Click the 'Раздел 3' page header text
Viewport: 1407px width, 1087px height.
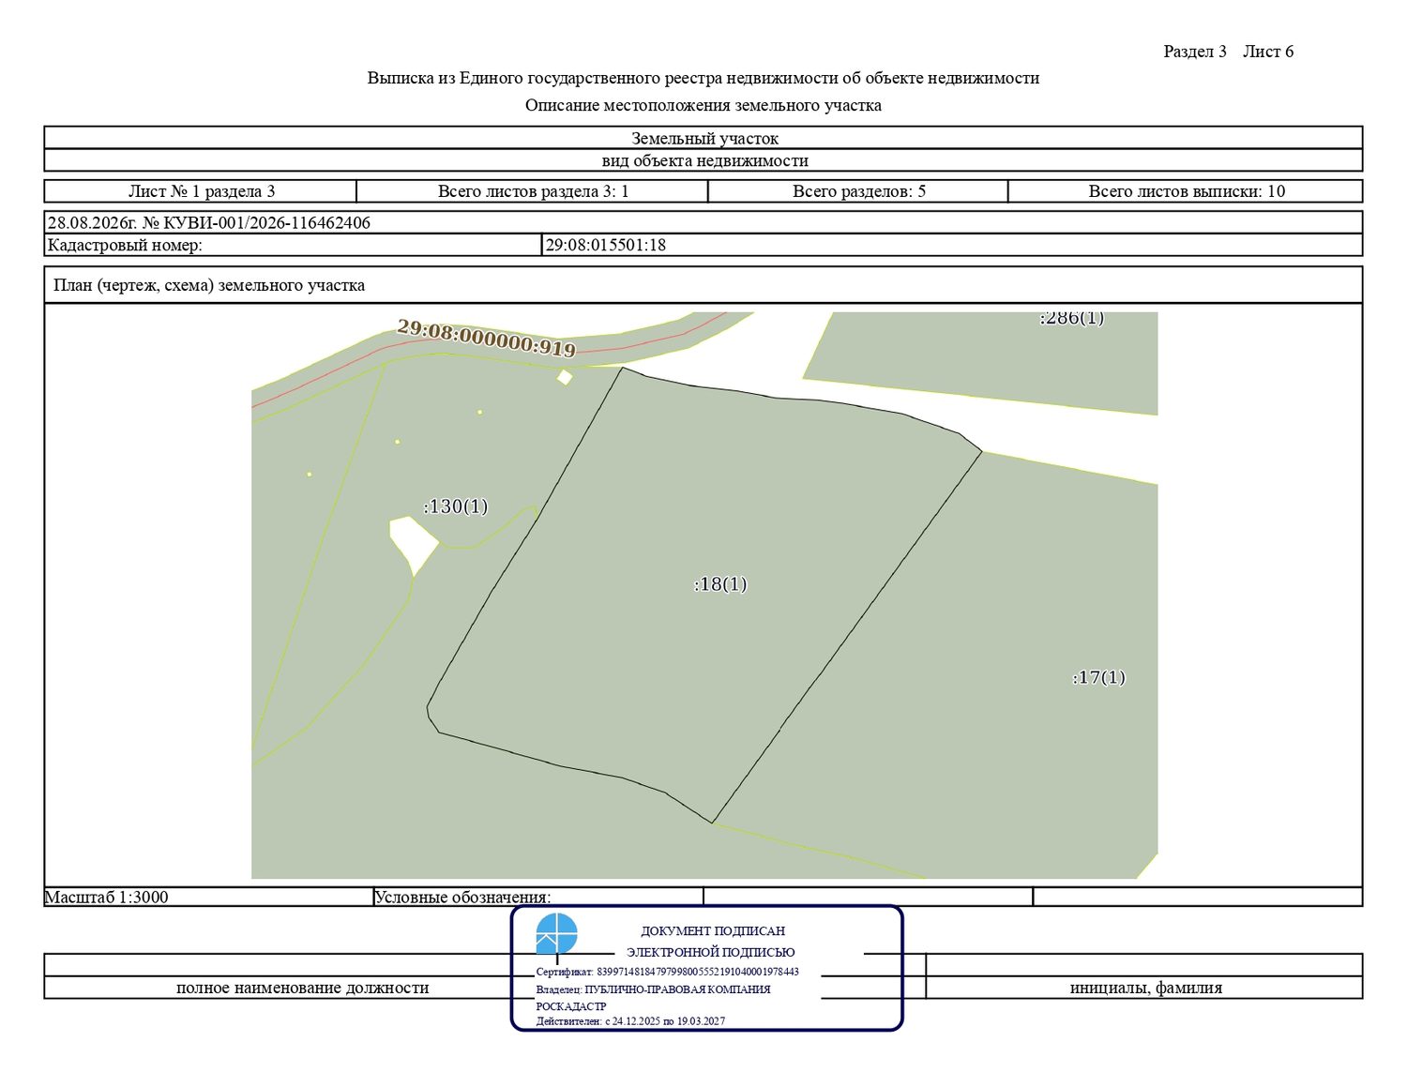1195,52
